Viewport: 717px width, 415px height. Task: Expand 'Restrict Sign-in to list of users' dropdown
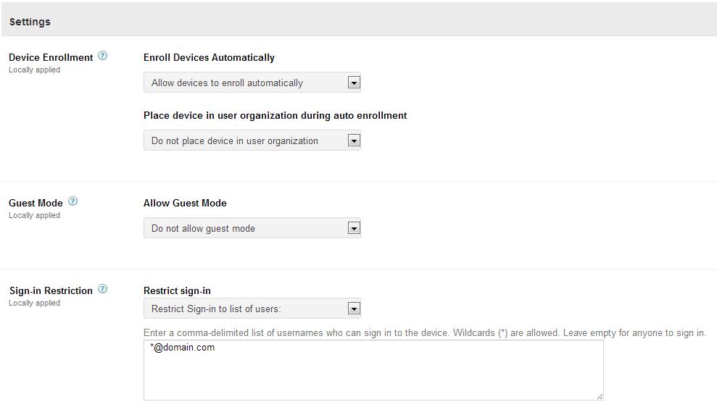tap(245, 309)
